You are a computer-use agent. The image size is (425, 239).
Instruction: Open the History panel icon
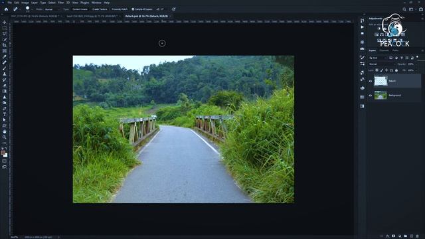coord(363,21)
